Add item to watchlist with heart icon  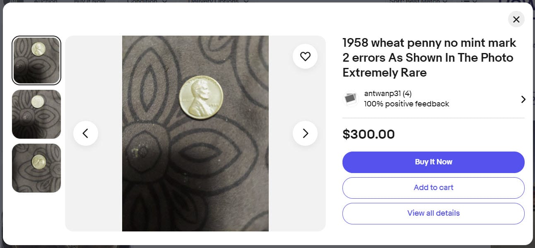coord(305,56)
